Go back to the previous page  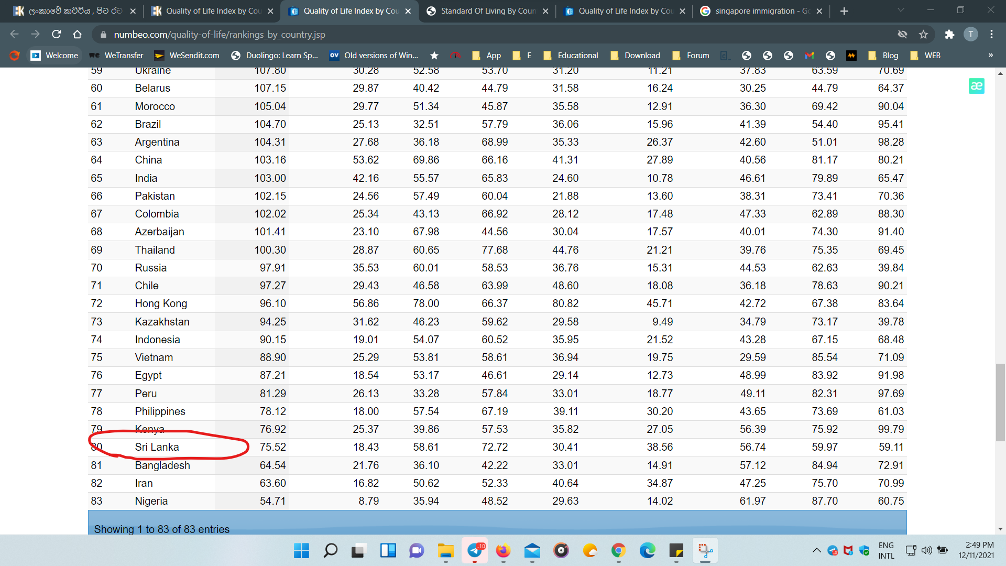(x=14, y=35)
